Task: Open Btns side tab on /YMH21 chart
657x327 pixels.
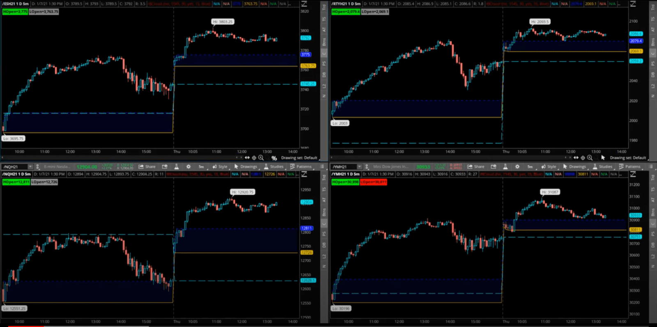Action: (x=653, y=212)
